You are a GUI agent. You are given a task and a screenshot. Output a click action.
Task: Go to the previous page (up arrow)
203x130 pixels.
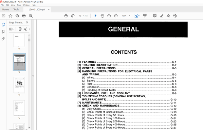click(x=66, y=16)
